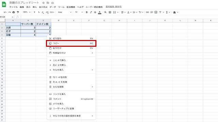Open the 100% zoom dropdown

(x=27, y=12)
